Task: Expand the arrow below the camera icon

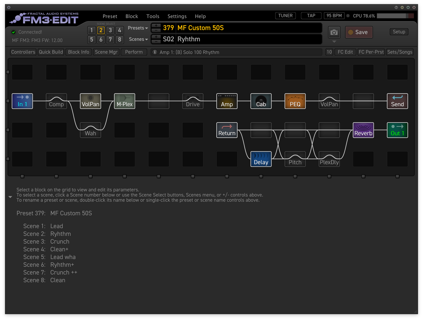Action: 334,42
